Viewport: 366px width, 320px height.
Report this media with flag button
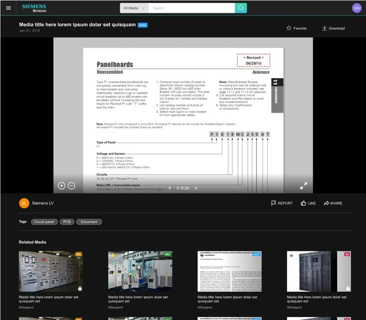(x=282, y=203)
